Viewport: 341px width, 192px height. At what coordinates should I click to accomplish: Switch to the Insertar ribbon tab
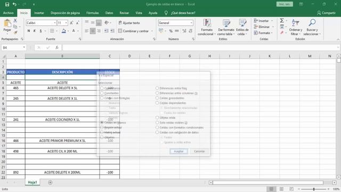[39, 13]
